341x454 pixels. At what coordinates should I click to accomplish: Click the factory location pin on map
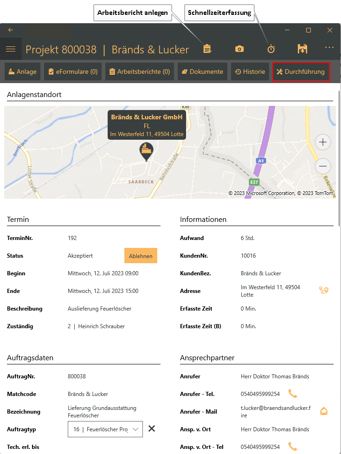pos(146,151)
